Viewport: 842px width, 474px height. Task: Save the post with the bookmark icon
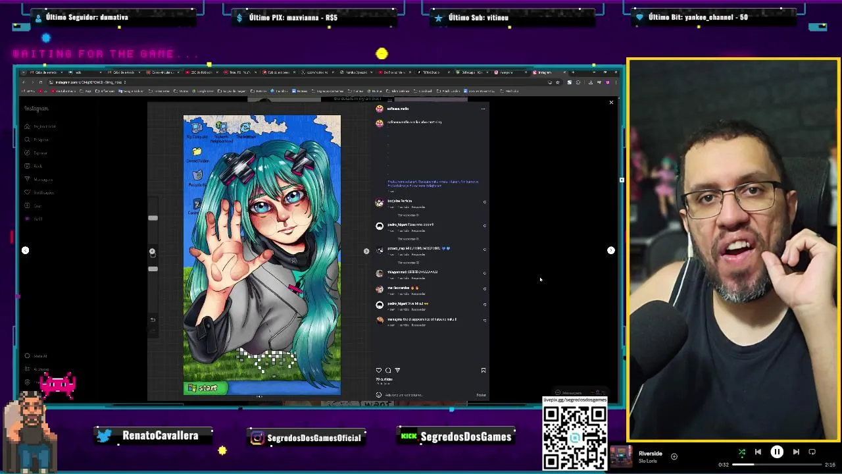tap(483, 370)
